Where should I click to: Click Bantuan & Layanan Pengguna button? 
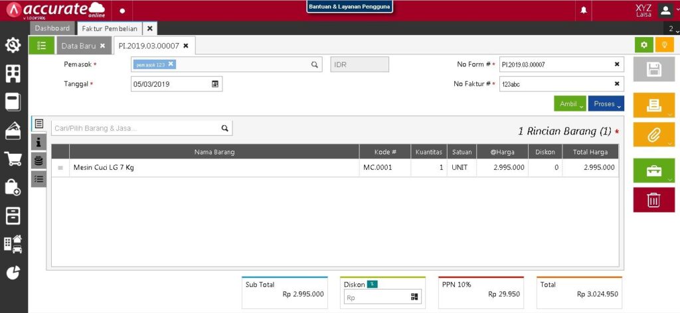[349, 7]
